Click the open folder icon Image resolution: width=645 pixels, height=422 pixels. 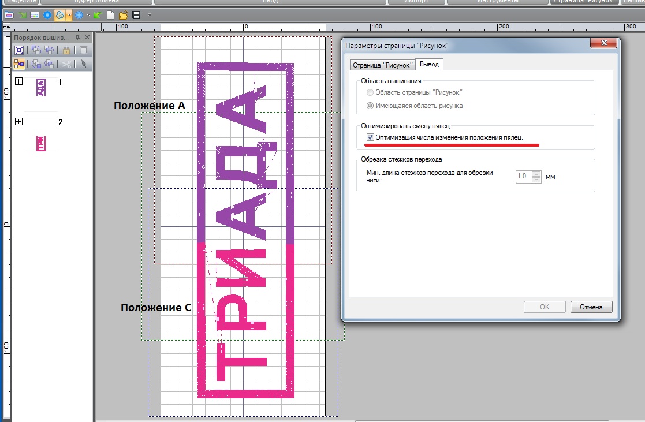click(x=123, y=14)
